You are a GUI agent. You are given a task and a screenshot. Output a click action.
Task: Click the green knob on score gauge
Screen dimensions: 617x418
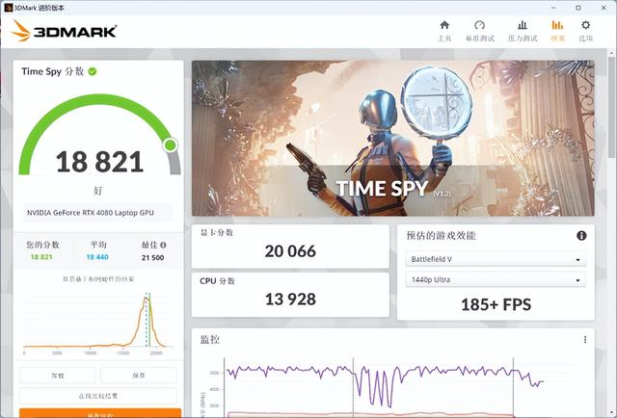click(x=171, y=145)
